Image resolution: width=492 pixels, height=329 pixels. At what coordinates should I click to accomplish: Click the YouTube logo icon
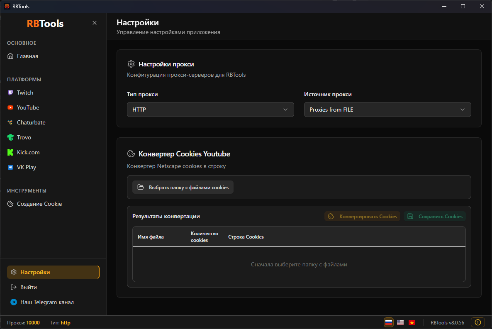[10, 107]
